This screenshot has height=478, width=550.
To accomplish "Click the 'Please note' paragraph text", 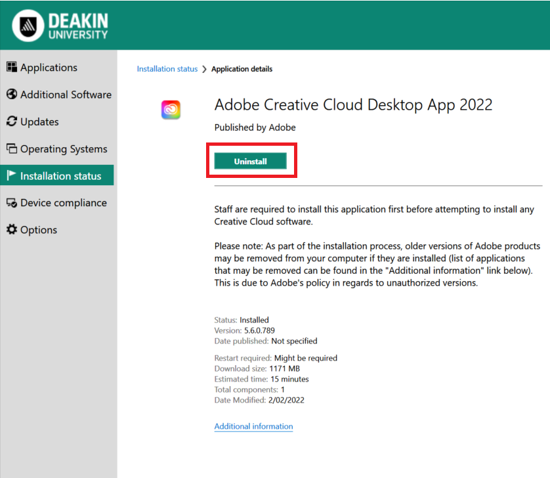I will point(377,264).
